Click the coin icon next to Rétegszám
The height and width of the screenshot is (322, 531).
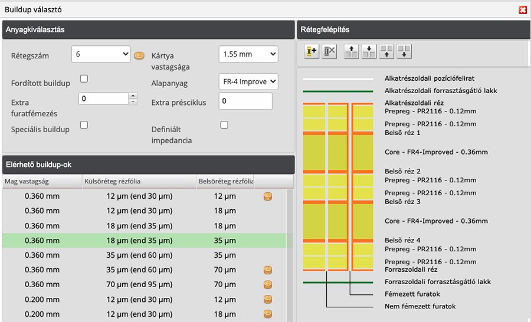click(x=139, y=55)
